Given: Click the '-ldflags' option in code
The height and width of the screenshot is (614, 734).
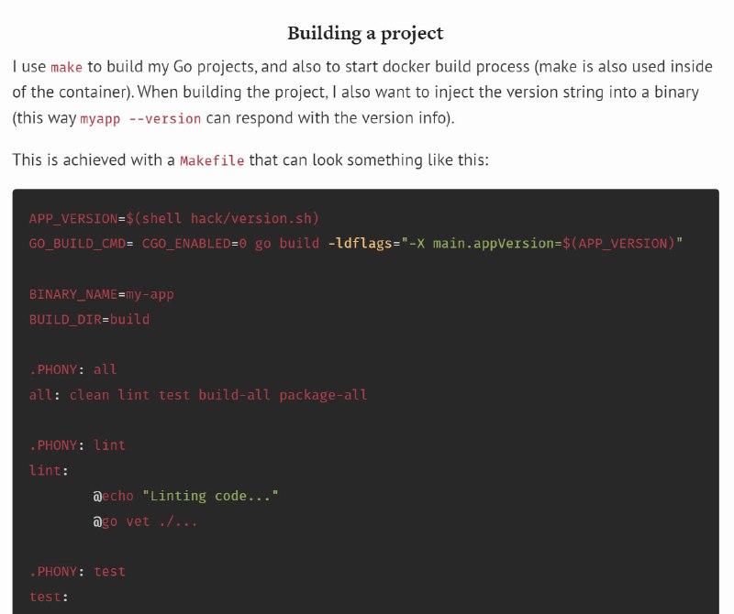Looking at the screenshot, I should click(360, 244).
